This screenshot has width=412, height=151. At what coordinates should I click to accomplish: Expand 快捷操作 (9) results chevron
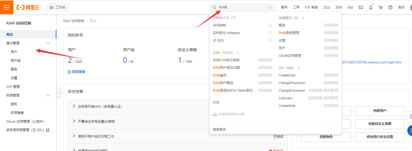click(x=303, y=18)
